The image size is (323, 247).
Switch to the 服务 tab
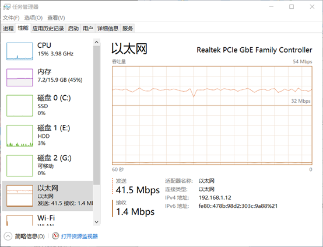tap(128, 28)
